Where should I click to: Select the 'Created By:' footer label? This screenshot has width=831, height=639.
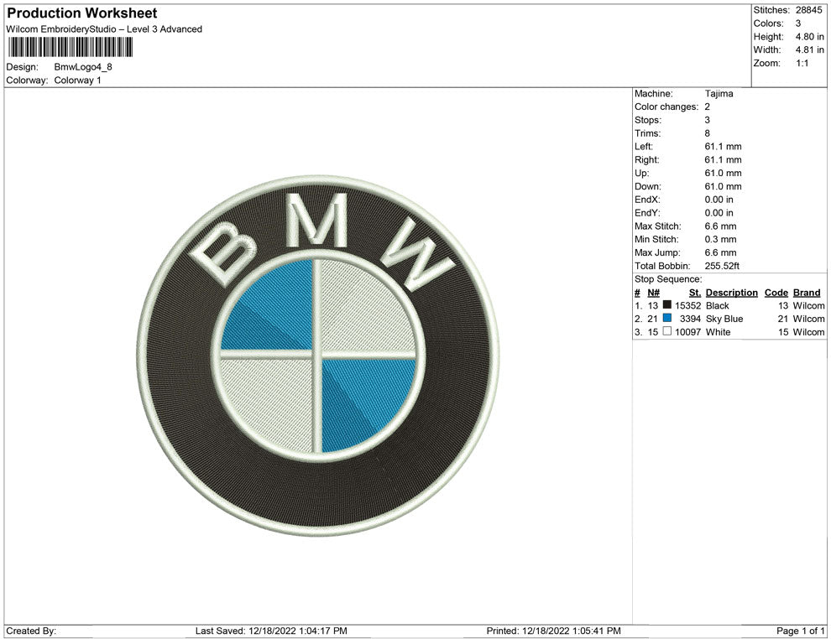coord(31,631)
